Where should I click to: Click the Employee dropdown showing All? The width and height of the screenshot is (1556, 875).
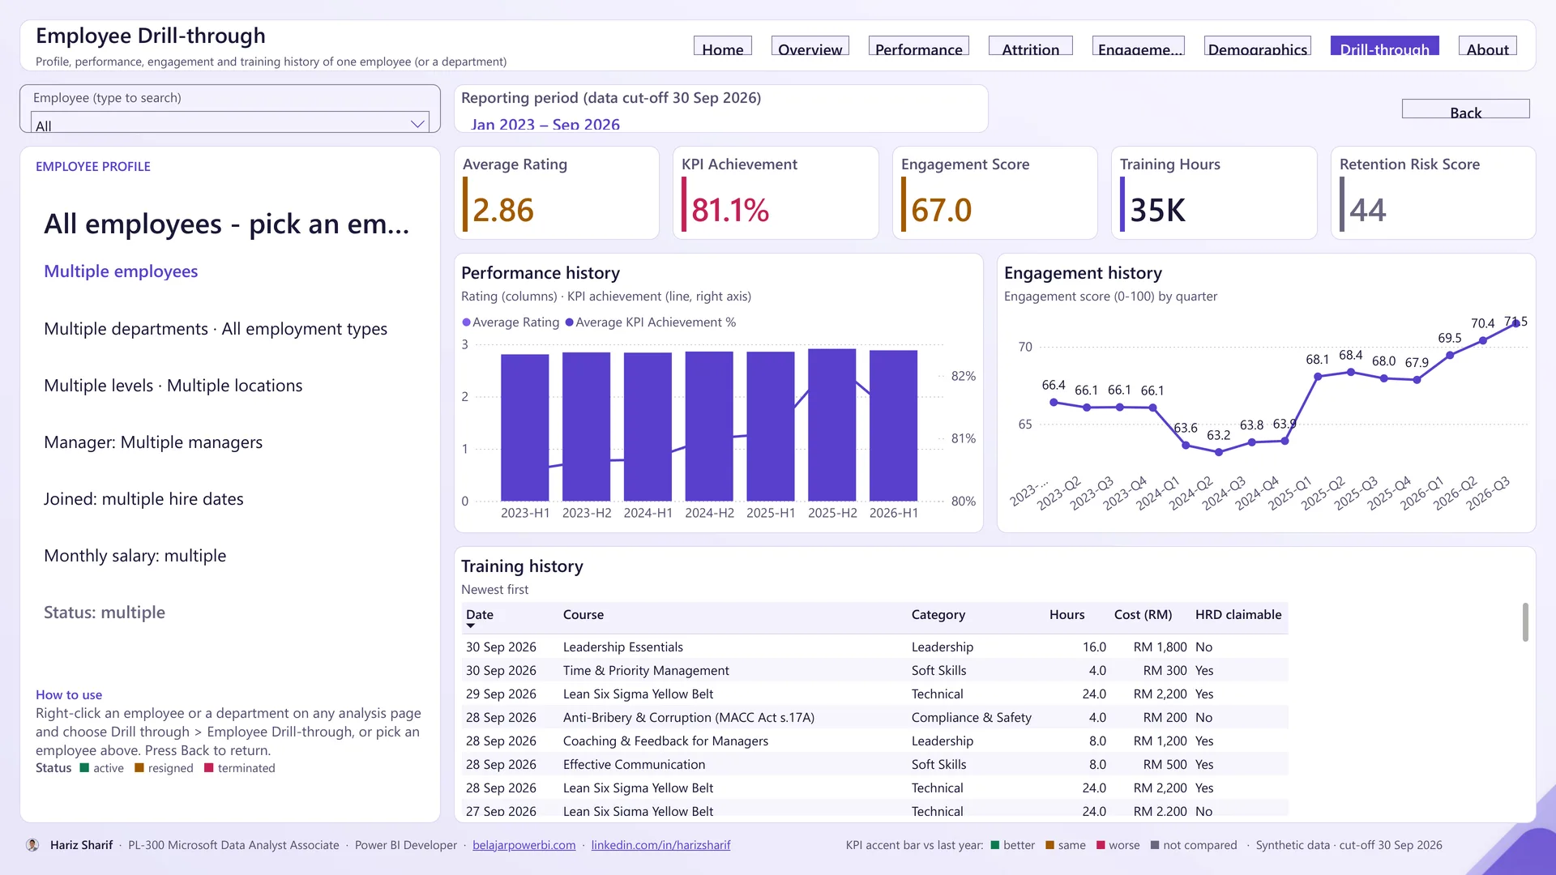230,122
